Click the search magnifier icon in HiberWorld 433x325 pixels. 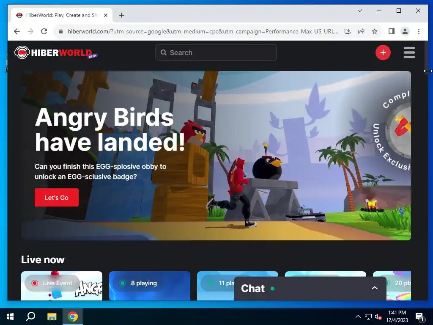pos(164,52)
